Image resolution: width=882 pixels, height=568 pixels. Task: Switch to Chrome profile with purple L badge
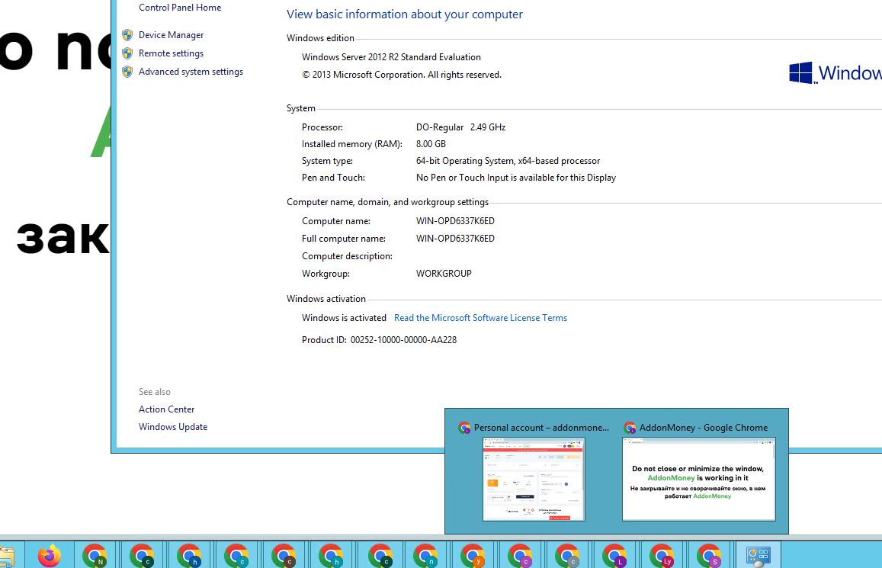(x=614, y=556)
